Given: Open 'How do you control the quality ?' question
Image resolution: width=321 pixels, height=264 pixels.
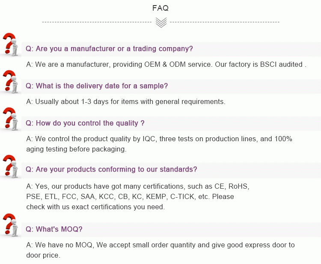Looking at the screenshot, I should [x=85, y=123].
